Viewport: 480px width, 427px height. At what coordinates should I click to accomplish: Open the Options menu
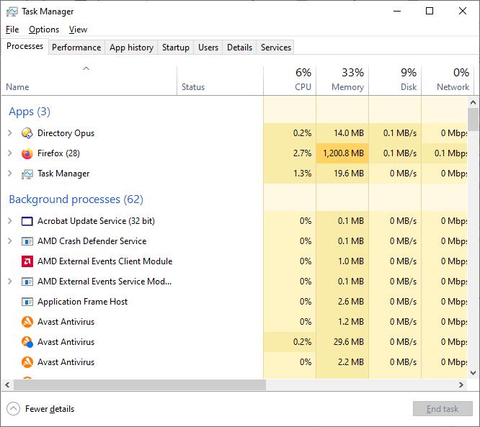(44, 30)
